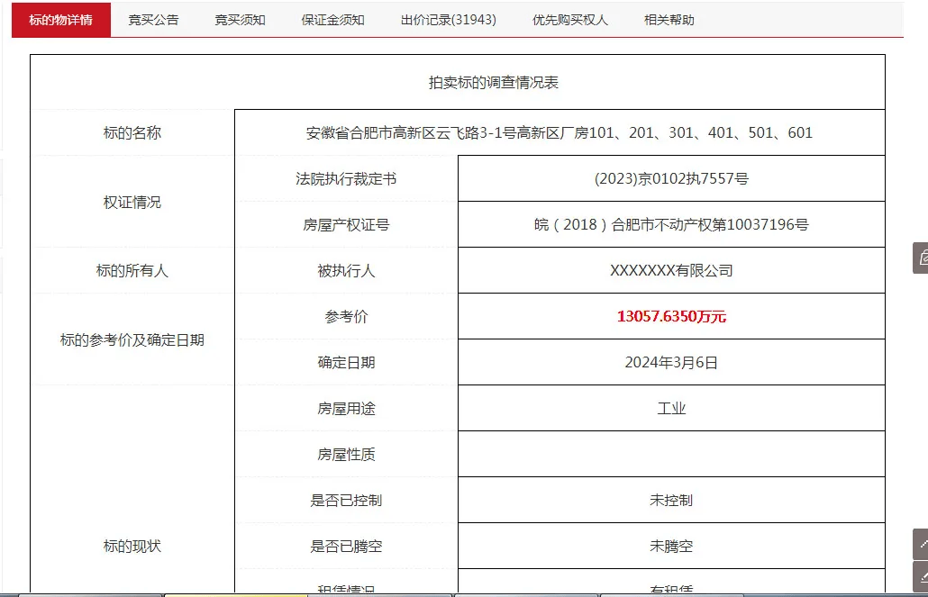
Task: Click the 标的名称 row label
Action: coord(132,132)
